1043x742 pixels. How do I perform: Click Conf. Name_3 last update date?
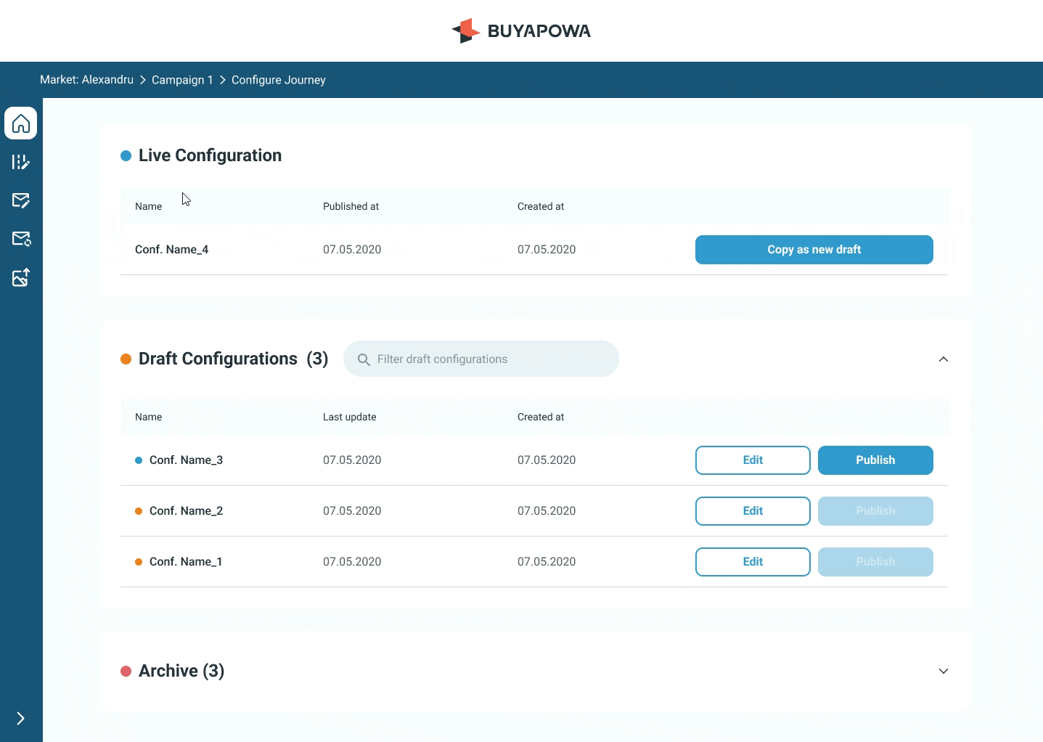pos(352,460)
